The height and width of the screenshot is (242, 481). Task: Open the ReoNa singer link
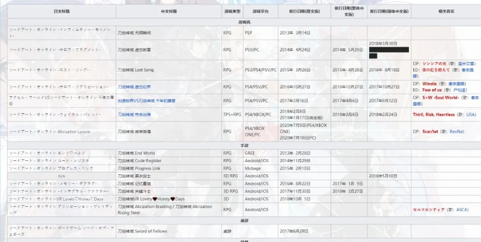457,131
